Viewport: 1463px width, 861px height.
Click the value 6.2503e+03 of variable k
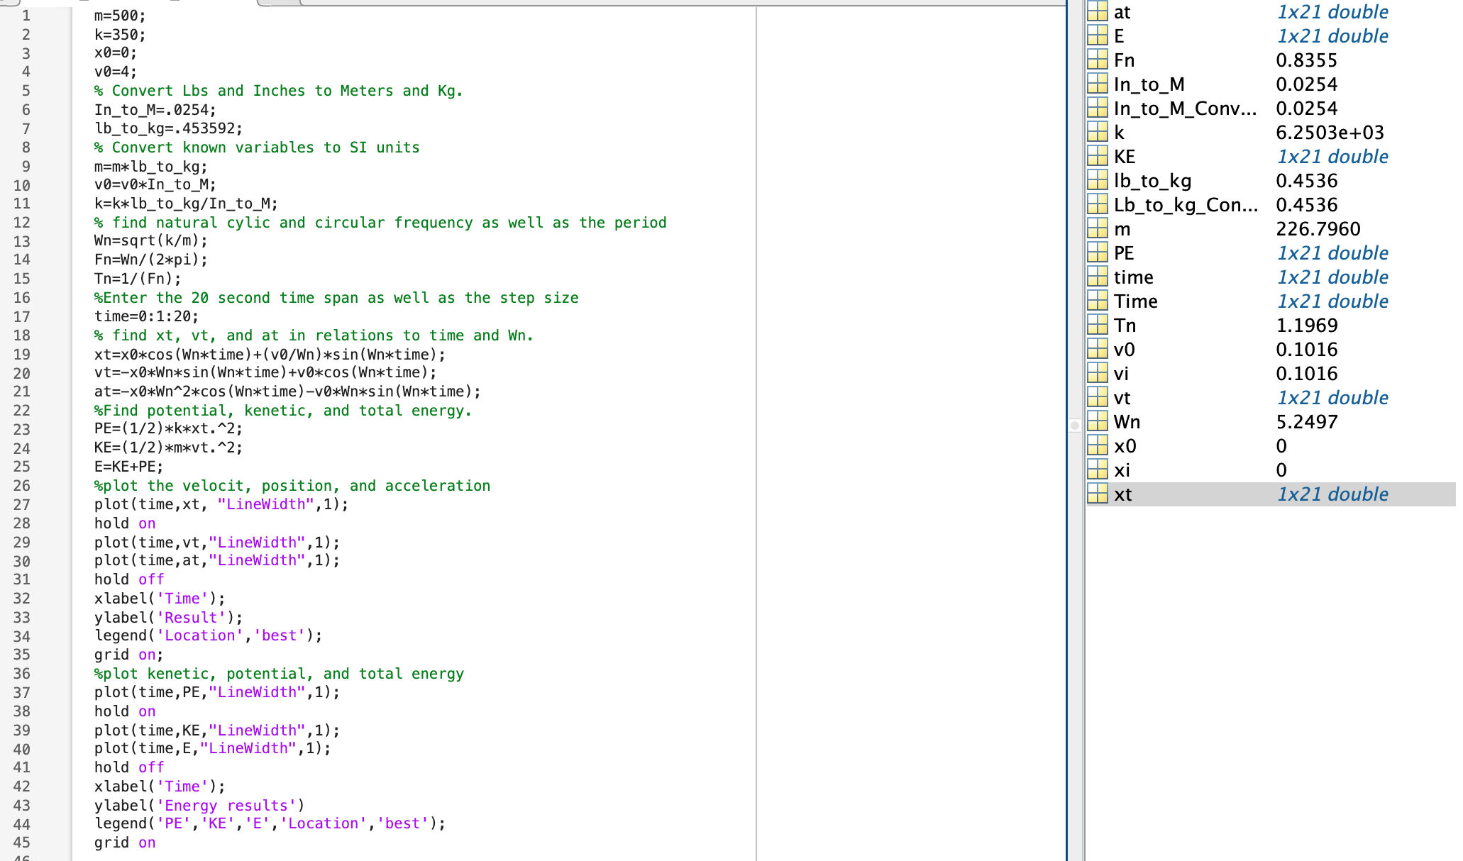(x=1329, y=133)
